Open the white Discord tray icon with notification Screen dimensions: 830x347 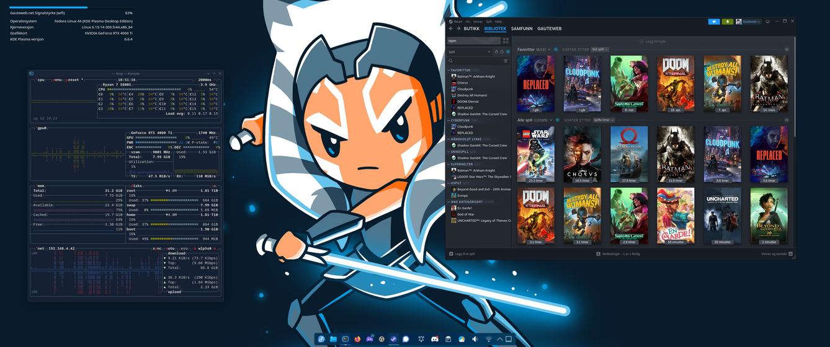pyautogui.click(x=435, y=339)
